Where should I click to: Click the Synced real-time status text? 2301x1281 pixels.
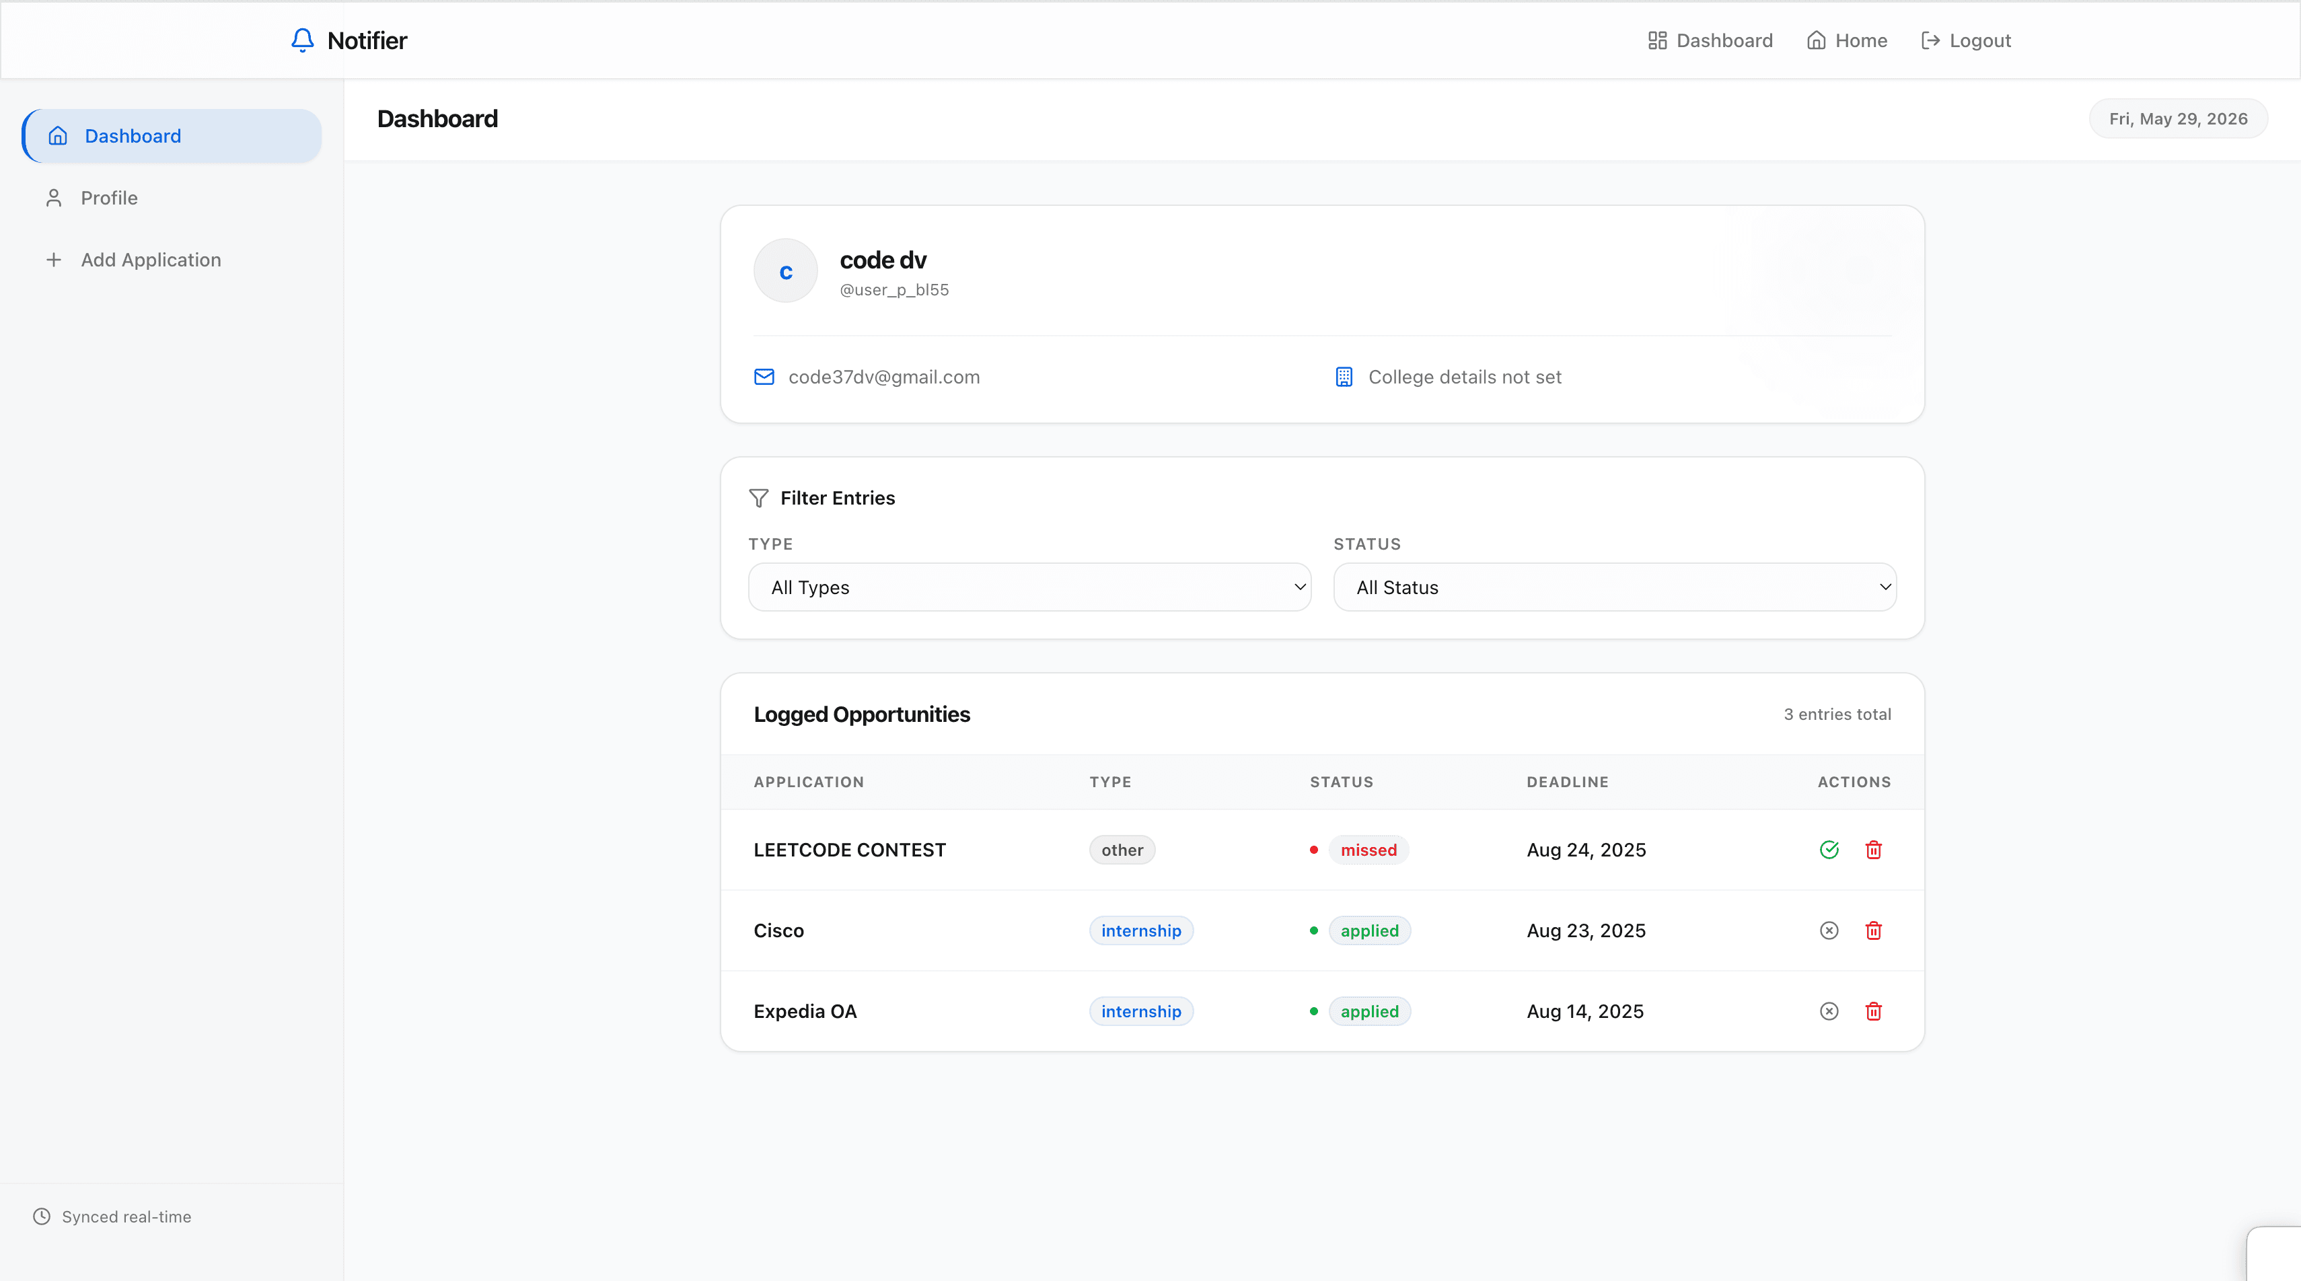[x=127, y=1216]
